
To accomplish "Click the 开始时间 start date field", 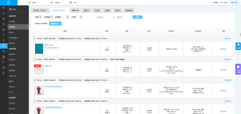I will click(104, 17).
